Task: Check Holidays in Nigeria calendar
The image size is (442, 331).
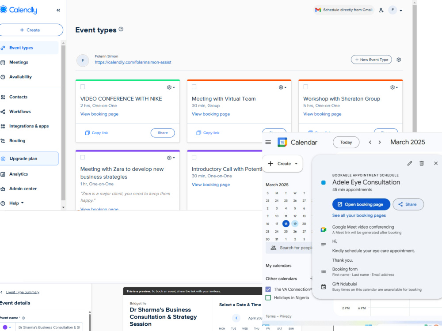Action: coord(268,297)
